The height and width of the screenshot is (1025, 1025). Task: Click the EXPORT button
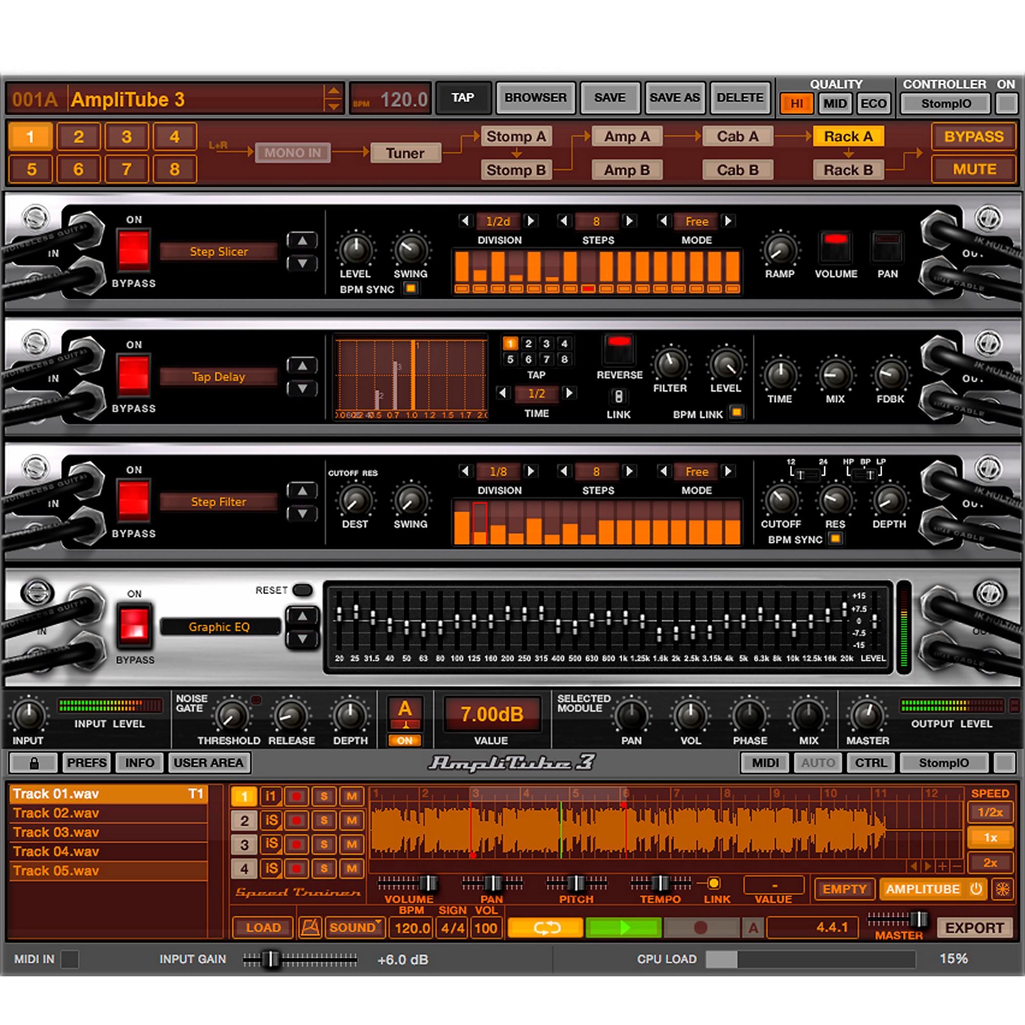tap(975, 928)
